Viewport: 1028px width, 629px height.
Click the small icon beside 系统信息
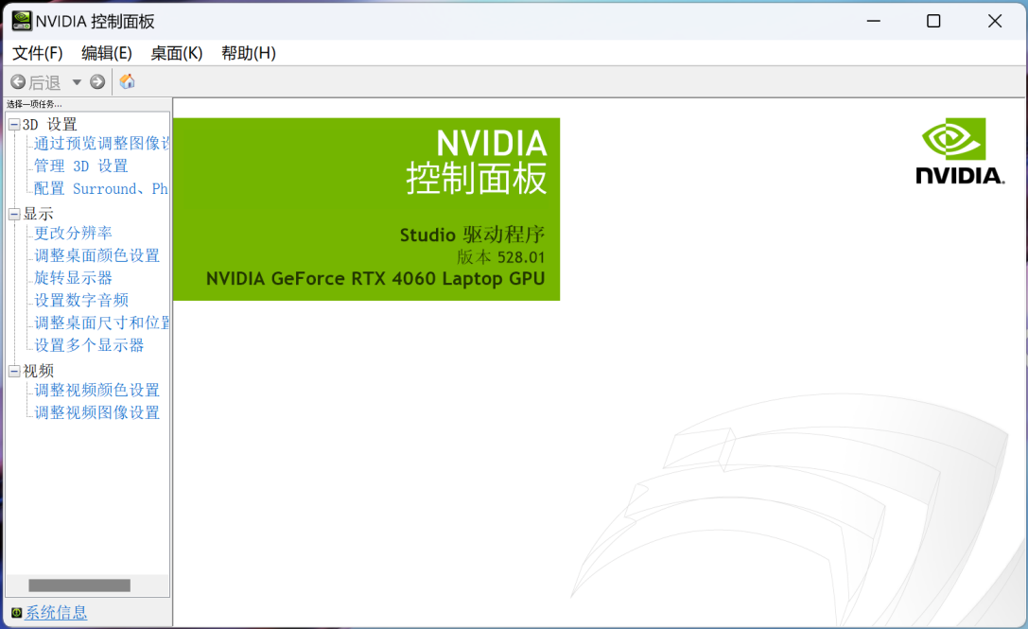(16, 613)
